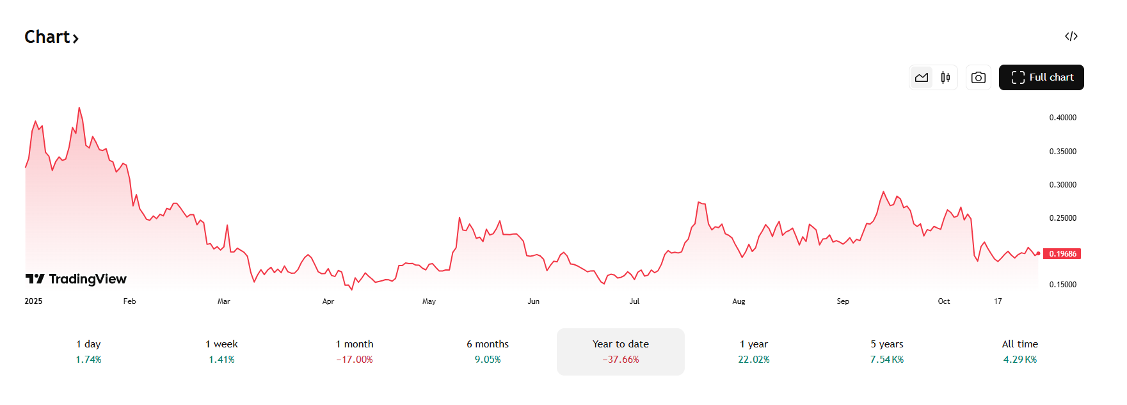1127x405 pixels.
Task: Open the Full chart view
Action: 1041,77
